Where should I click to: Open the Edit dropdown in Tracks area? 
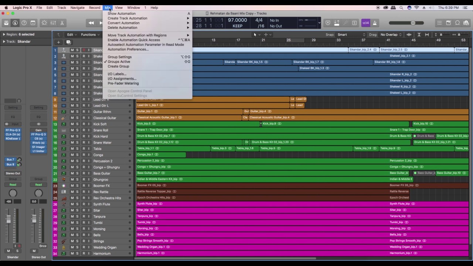[x=71, y=35]
